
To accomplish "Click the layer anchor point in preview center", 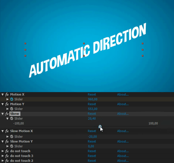I will [84, 50].
